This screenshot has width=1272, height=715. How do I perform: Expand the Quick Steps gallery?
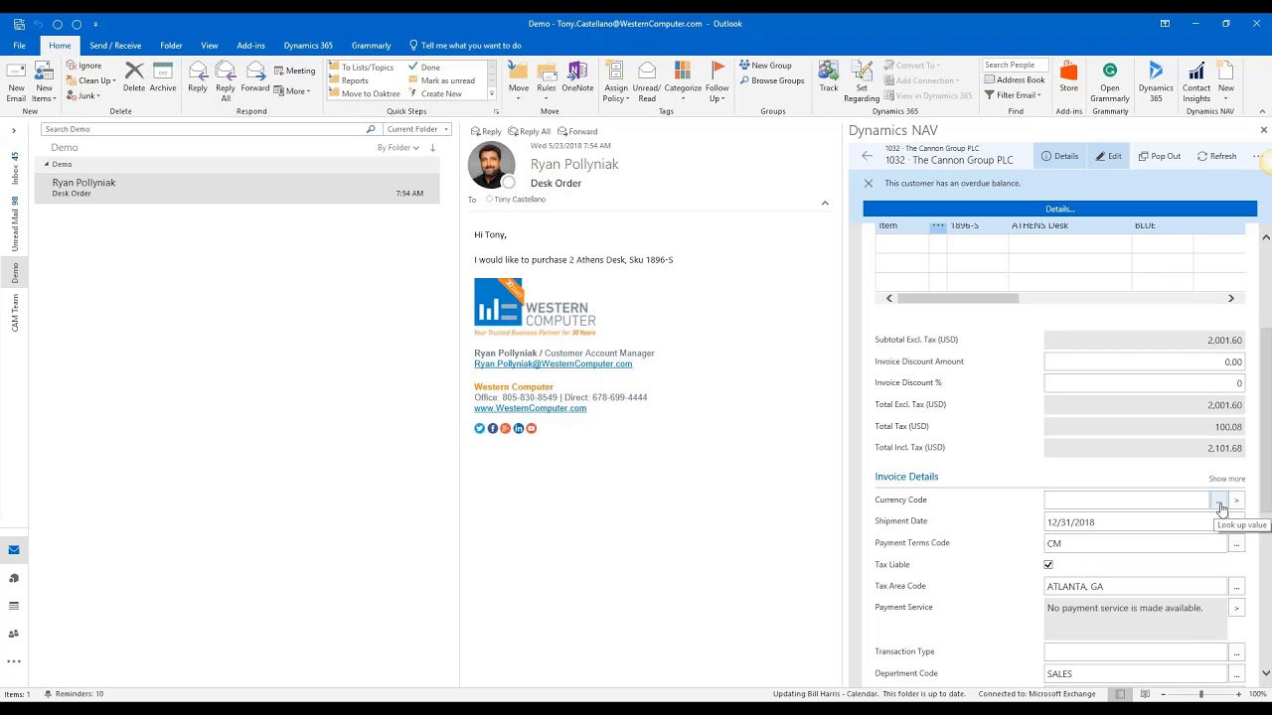(491, 94)
